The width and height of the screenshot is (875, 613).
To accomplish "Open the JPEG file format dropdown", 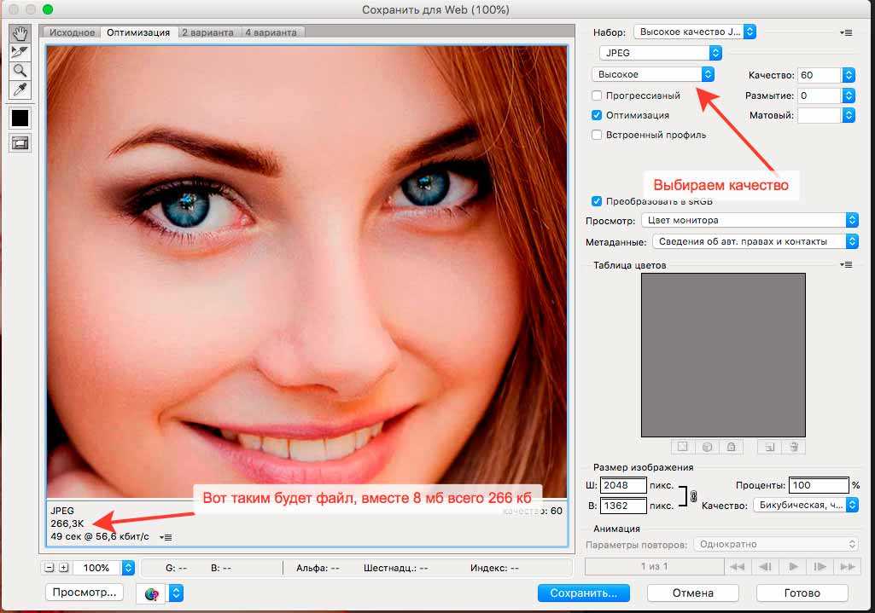I will (660, 53).
